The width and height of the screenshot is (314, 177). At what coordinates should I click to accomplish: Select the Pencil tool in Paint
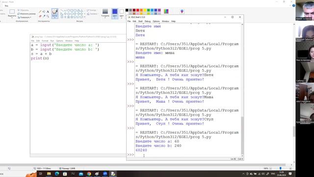(x=40, y=12)
